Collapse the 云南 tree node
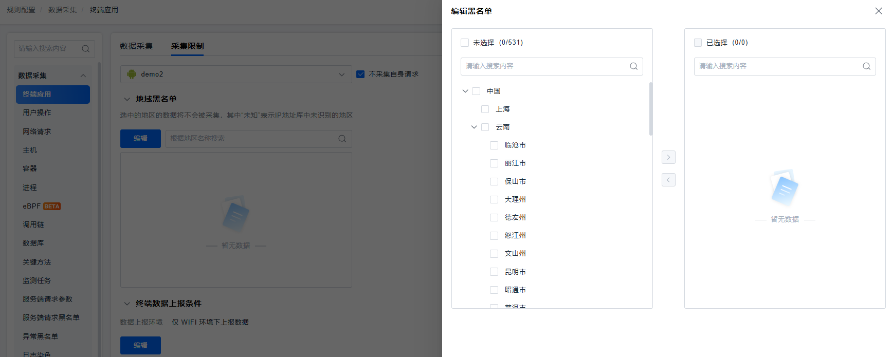This screenshot has height=357, width=892. [x=474, y=127]
